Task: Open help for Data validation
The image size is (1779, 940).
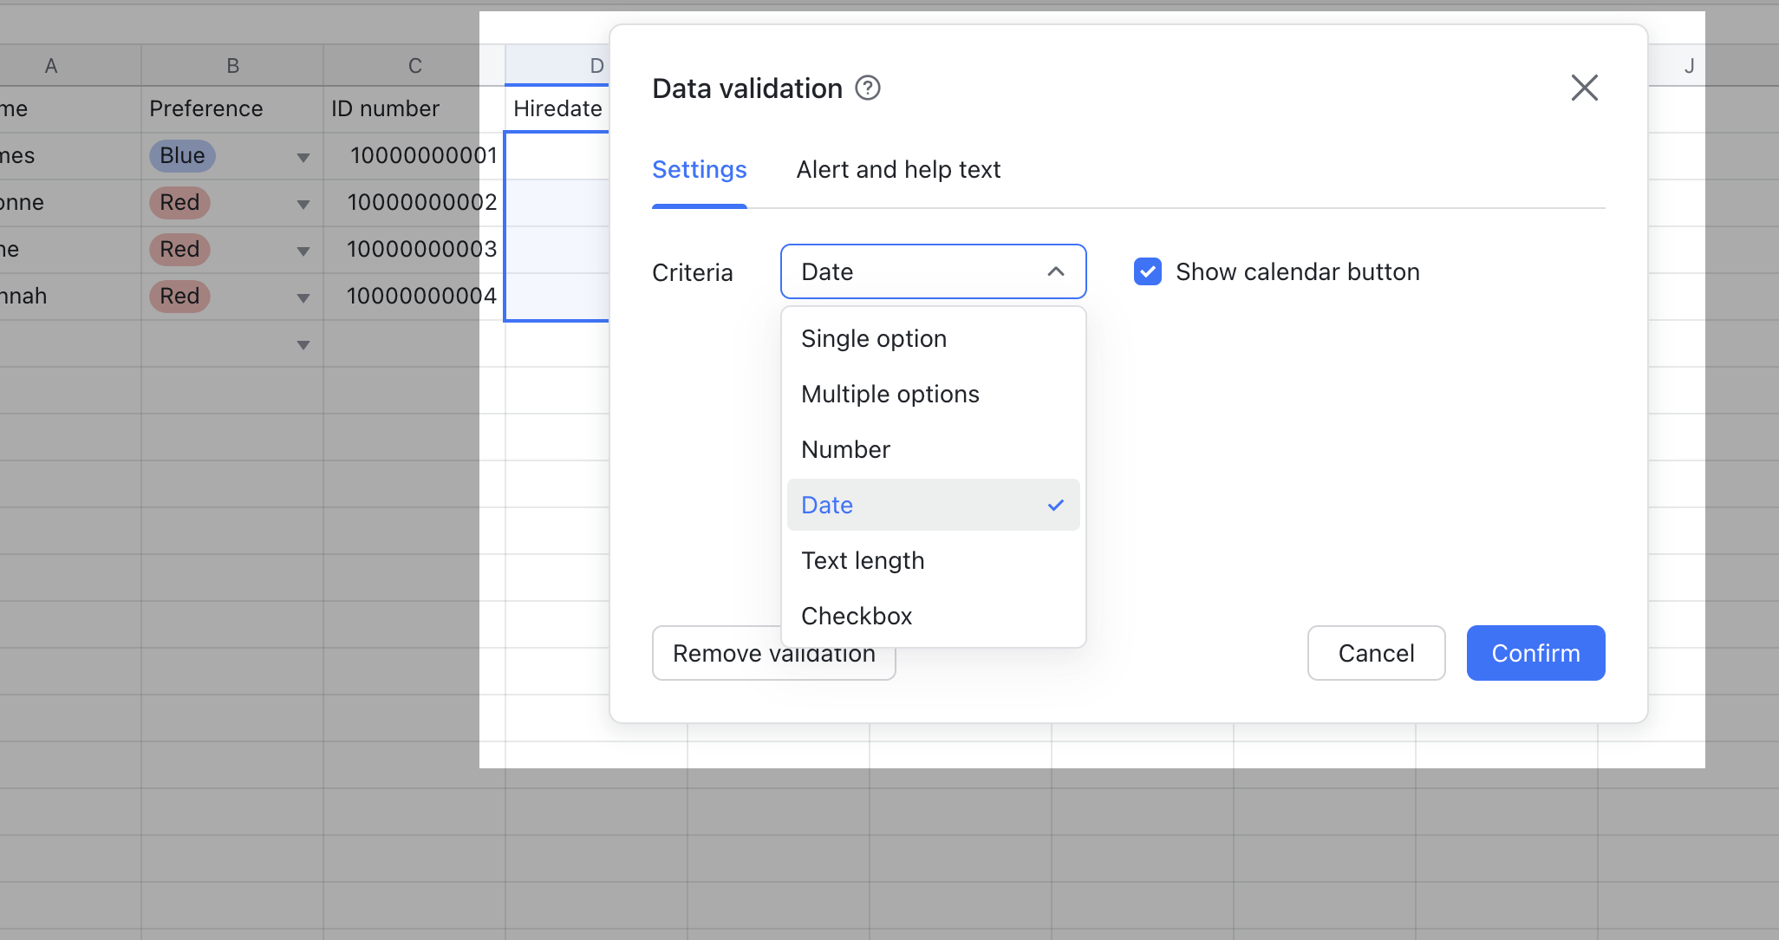Action: pos(868,87)
